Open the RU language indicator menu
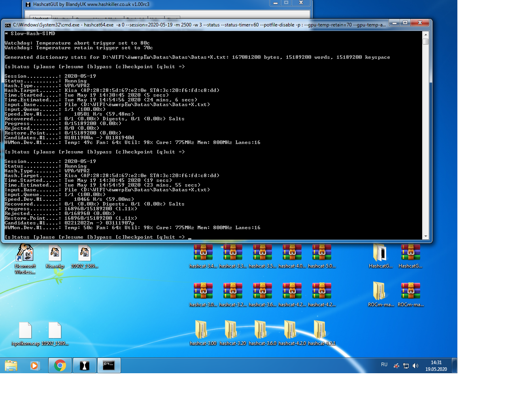This screenshot has height=404, width=506. (x=384, y=365)
